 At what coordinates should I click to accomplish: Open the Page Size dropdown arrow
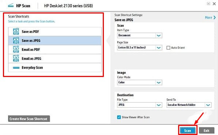[x=159, y=48]
